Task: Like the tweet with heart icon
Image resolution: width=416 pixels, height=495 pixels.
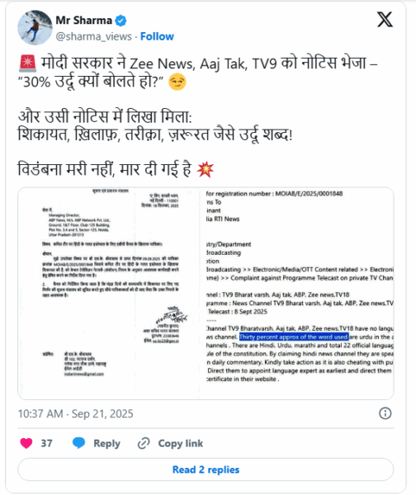Action: coord(26,443)
